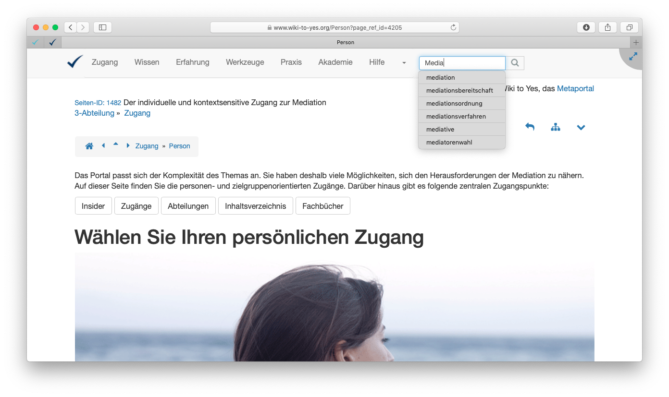
Task: Open Safari downloads via the download icon
Action: point(586,27)
